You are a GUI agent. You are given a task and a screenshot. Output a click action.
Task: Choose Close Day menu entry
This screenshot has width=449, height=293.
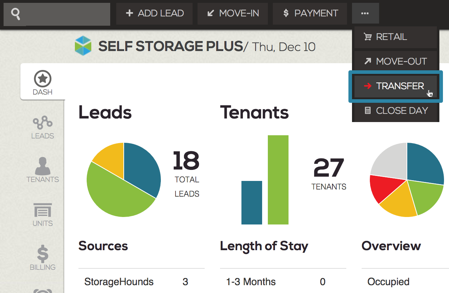[x=395, y=111]
